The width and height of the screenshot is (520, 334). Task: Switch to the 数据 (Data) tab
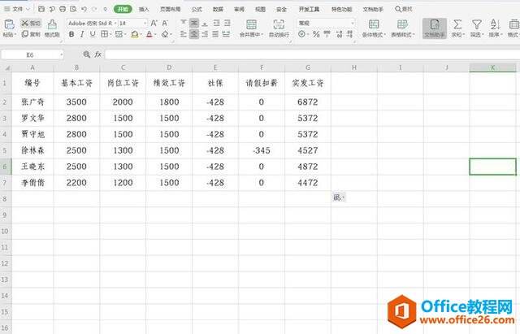tap(218, 9)
